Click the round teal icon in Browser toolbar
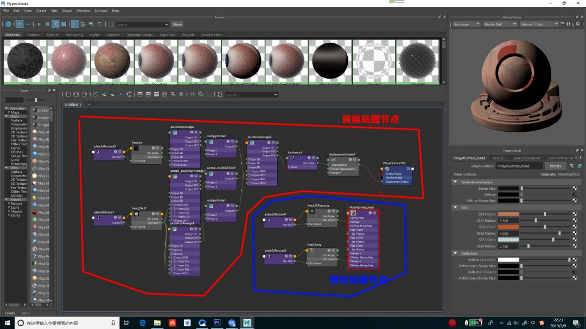The height and width of the screenshot is (329, 586). click(x=8, y=24)
